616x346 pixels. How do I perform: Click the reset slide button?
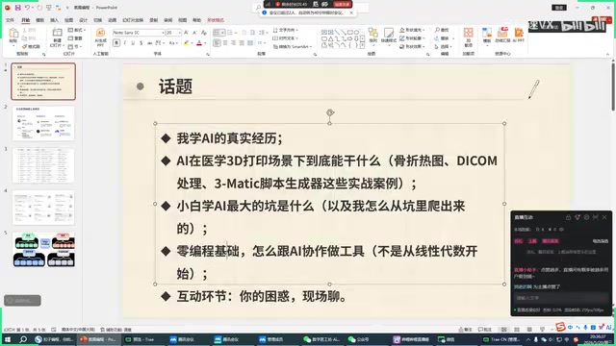click(76, 38)
